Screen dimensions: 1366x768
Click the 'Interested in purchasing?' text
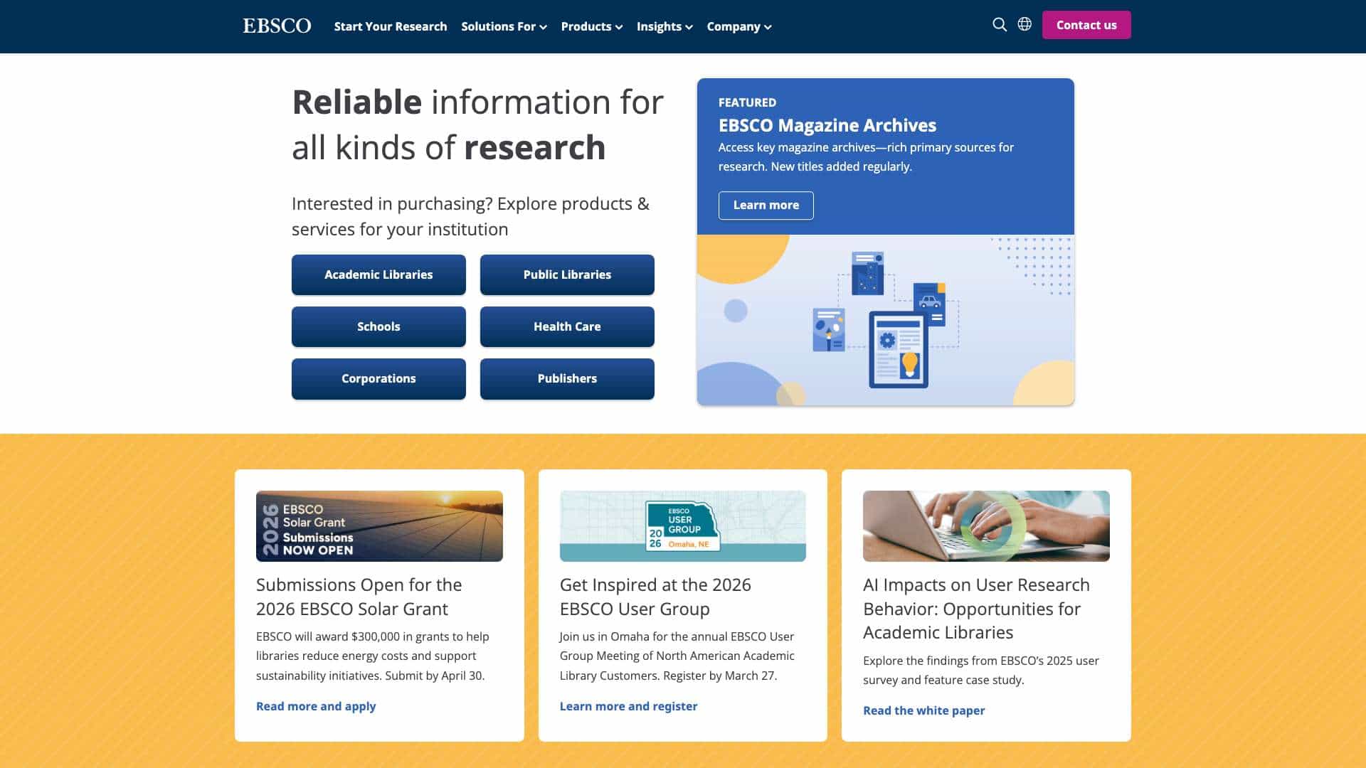pyautogui.click(x=470, y=216)
